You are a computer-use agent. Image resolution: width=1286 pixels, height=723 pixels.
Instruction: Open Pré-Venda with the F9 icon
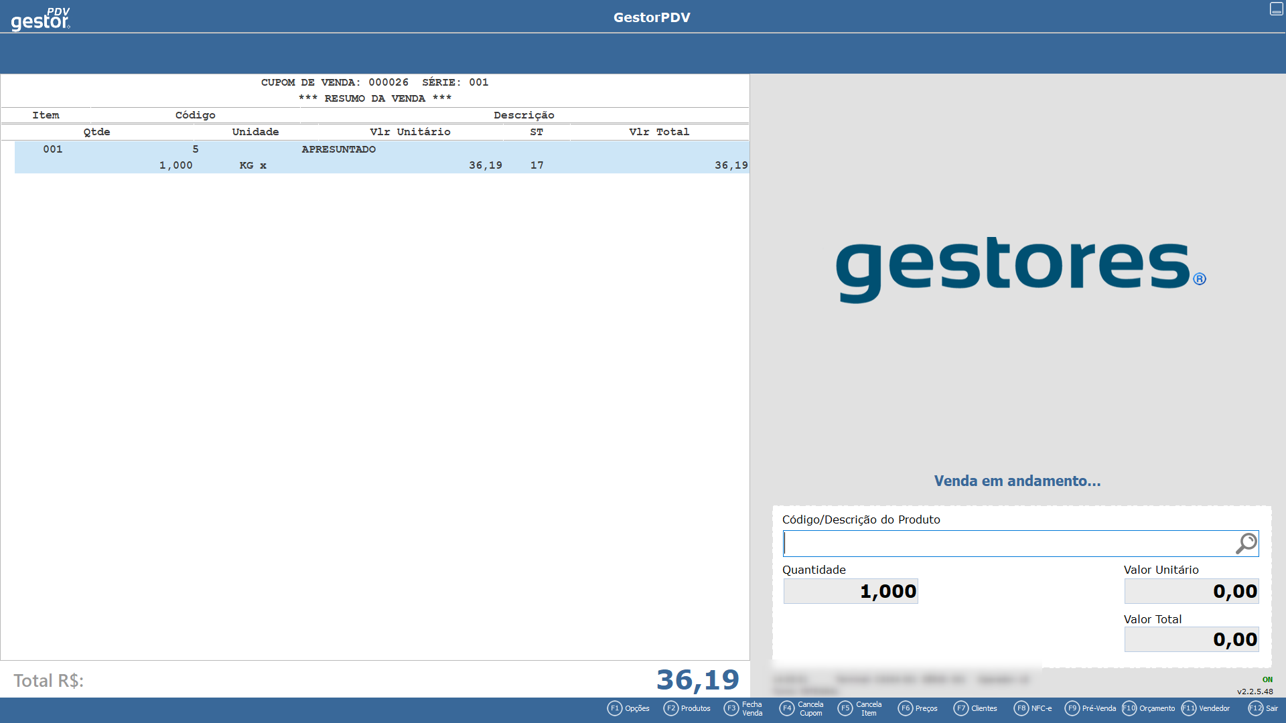pos(1072,708)
